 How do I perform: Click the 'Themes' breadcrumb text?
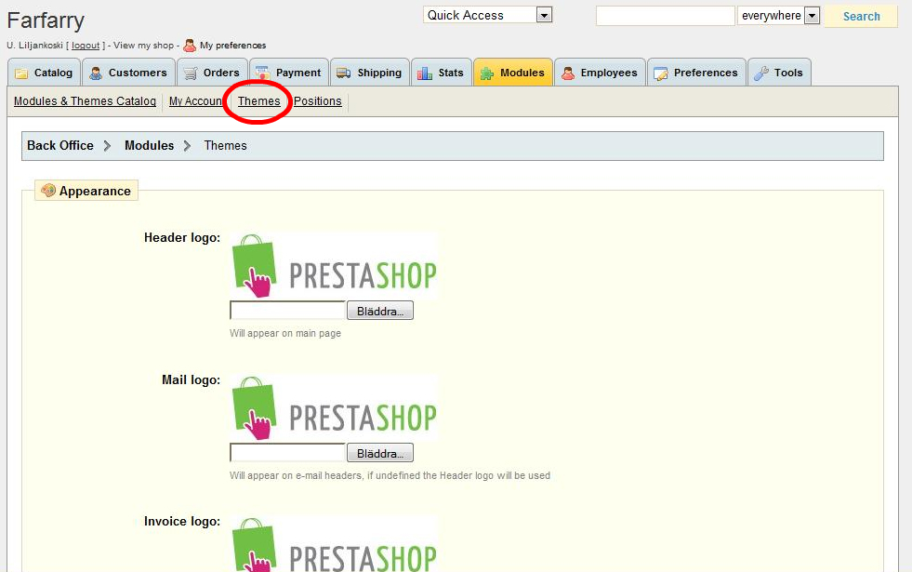point(225,145)
